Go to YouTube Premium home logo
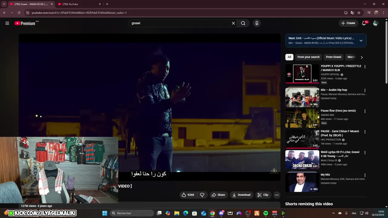Image resolution: width=388 pixels, height=218 pixels. tap(25, 23)
